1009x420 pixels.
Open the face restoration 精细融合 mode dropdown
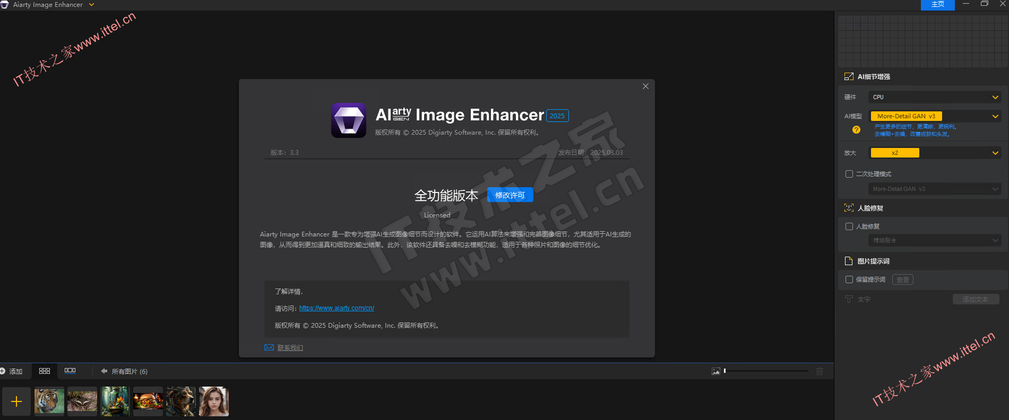[935, 240]
